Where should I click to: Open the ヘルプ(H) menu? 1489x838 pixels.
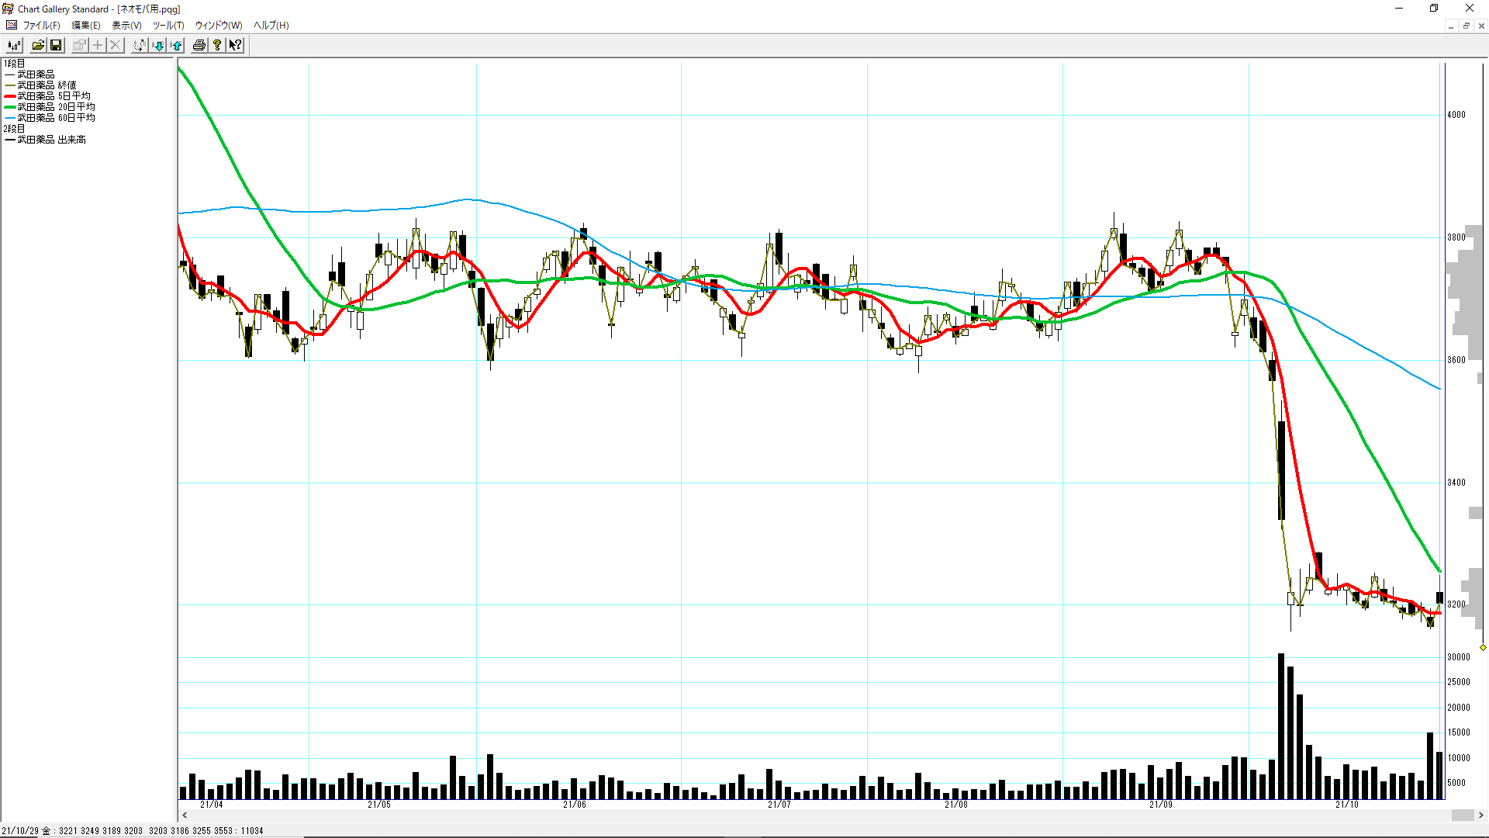pos(271,26)
